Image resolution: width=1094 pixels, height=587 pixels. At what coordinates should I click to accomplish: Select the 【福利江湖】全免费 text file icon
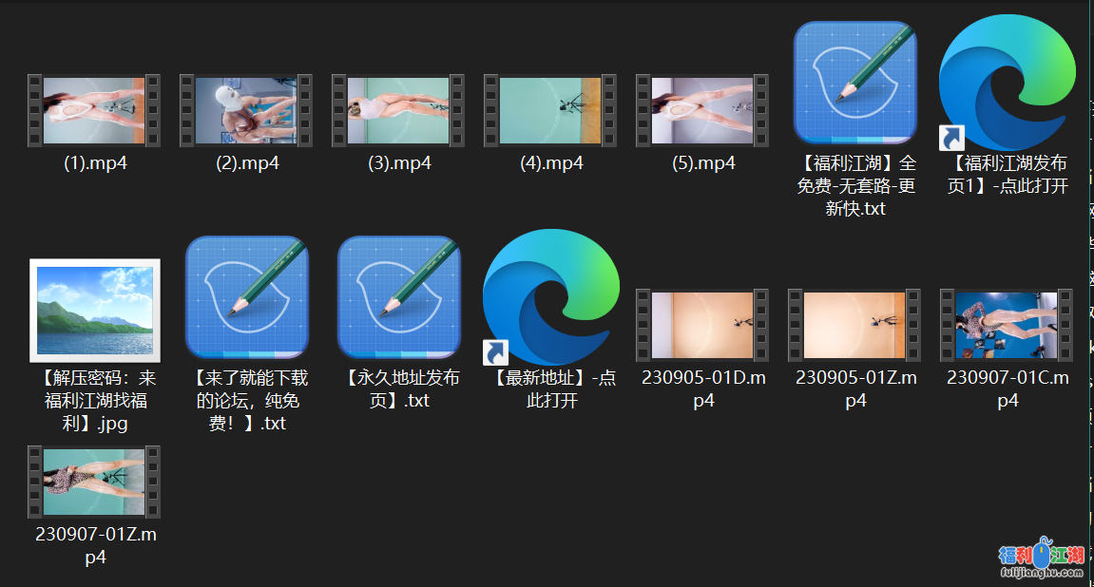click(855, 83)
